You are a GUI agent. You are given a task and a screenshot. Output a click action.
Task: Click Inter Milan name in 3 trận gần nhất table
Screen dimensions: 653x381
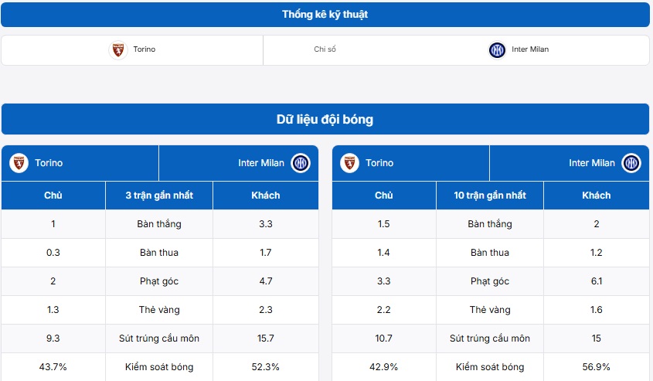coord(261,163)
